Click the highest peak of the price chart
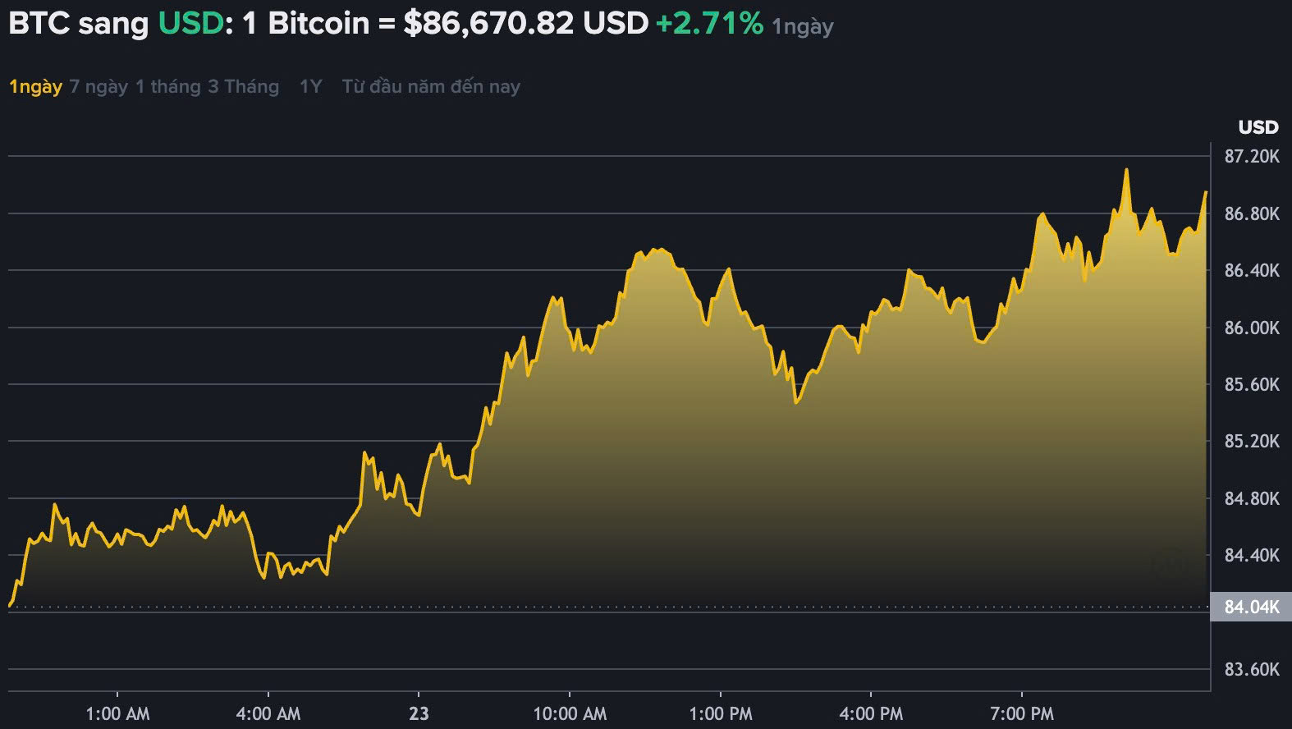 coord(1126,170)
